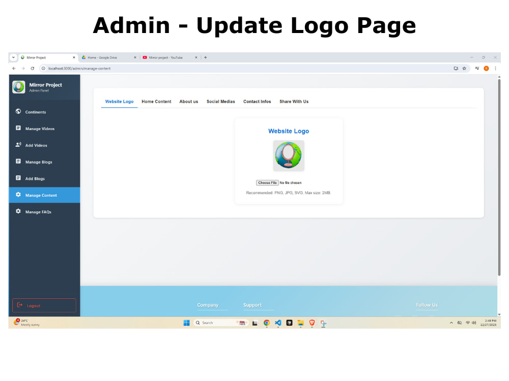The height and width of the screenshot is (381, 509).
Task: Click the page vertical scrollbar
Action: [499, 177]
